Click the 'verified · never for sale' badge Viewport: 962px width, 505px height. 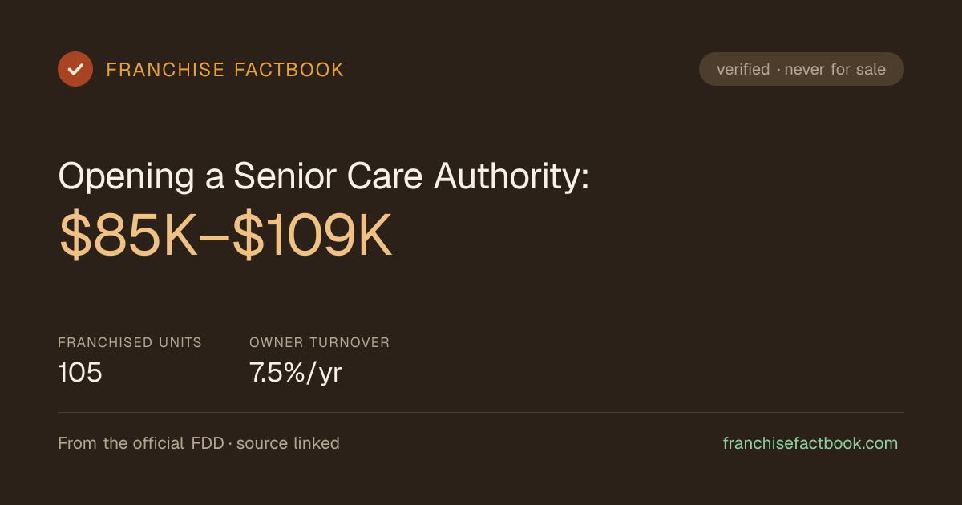tap(802, 69)
